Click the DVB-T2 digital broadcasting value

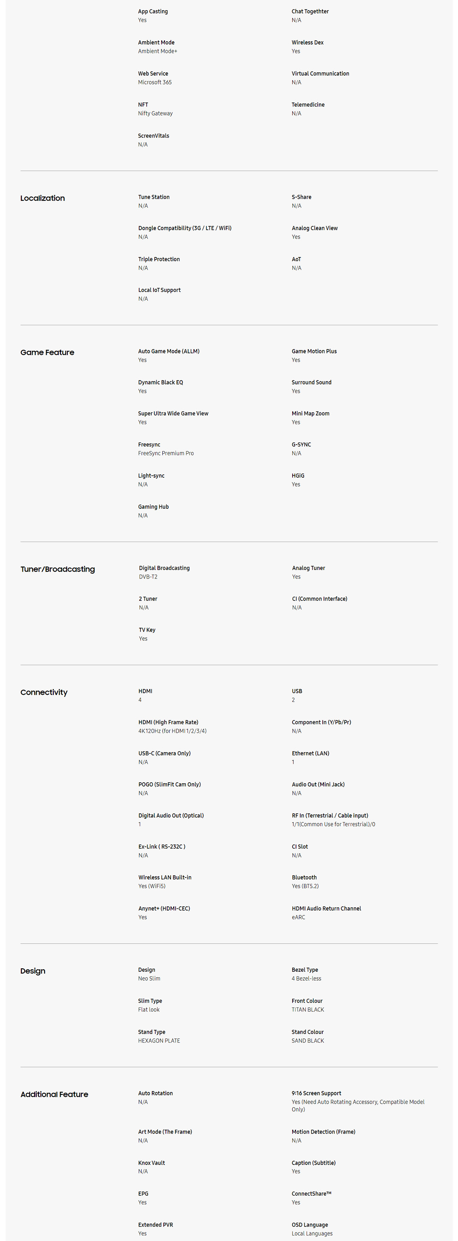point(148,577)
